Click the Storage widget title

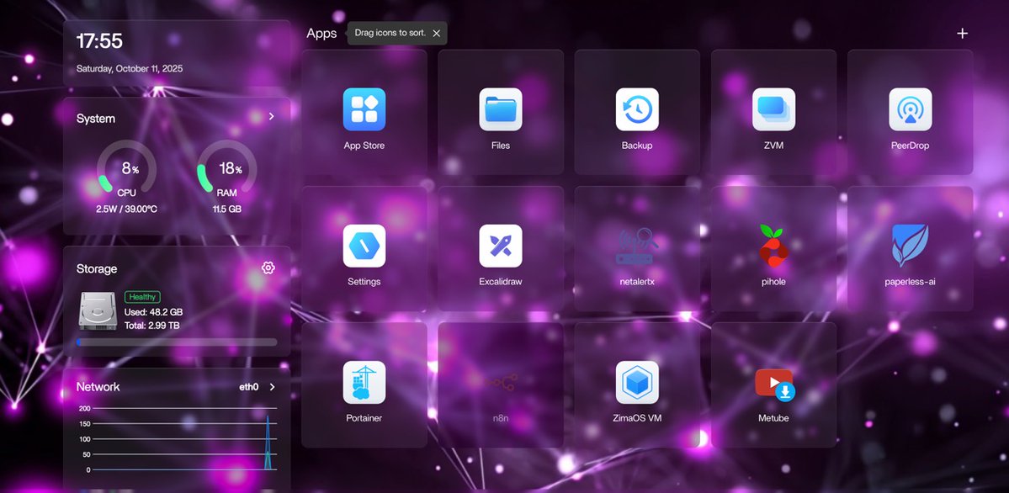point(97,268)
